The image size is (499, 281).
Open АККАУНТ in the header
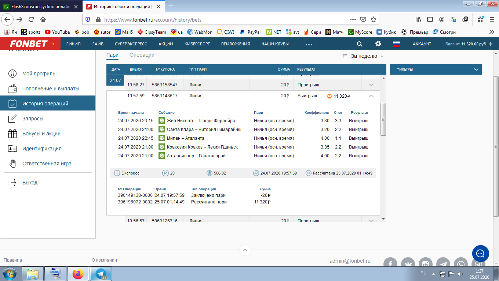point(422,44)
